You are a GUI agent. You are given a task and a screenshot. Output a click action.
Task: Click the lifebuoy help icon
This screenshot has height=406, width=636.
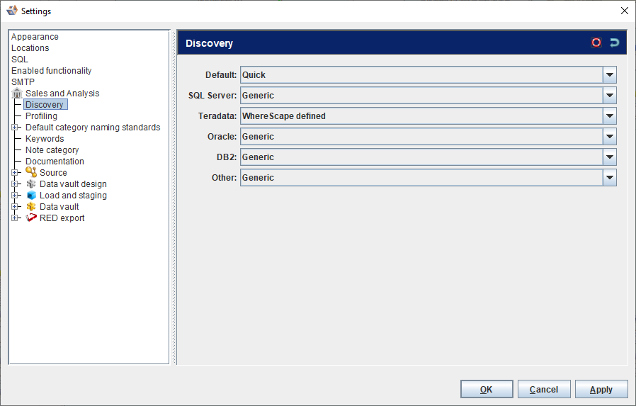(x=596, y=43)
